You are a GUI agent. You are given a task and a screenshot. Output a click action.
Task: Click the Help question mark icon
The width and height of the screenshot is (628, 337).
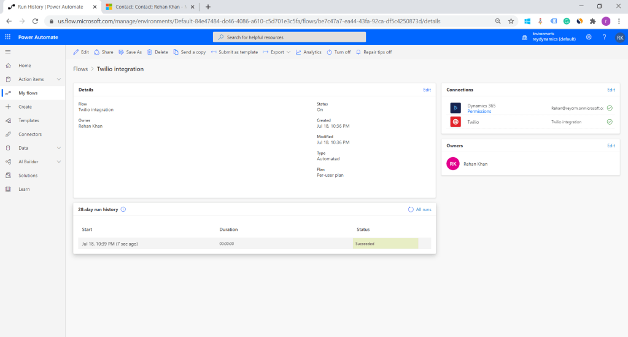604,37
